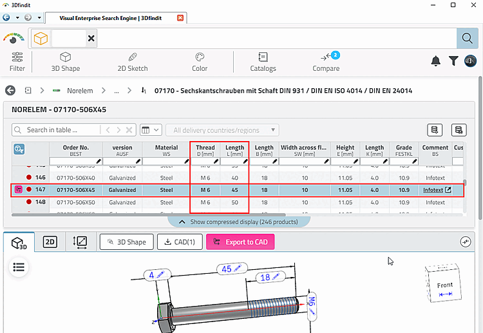Click the collapse preview circle icon

pyautogui.click(x=466, y=242)
